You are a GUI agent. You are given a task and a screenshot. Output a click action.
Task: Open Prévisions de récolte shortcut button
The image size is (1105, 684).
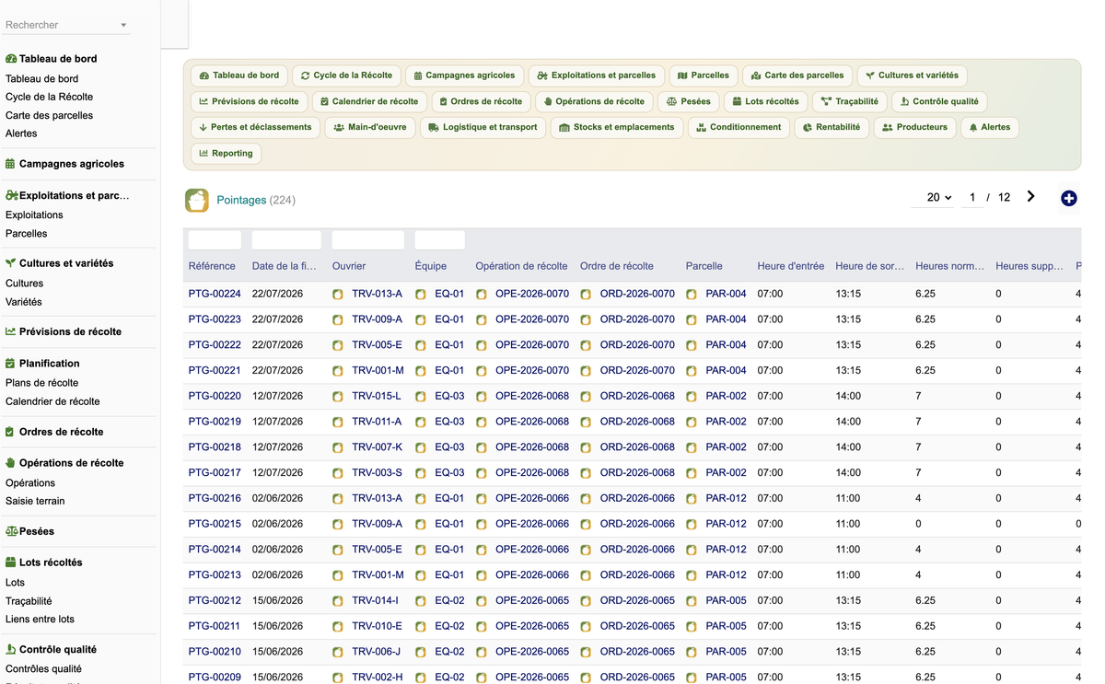(x=249, y=101)
